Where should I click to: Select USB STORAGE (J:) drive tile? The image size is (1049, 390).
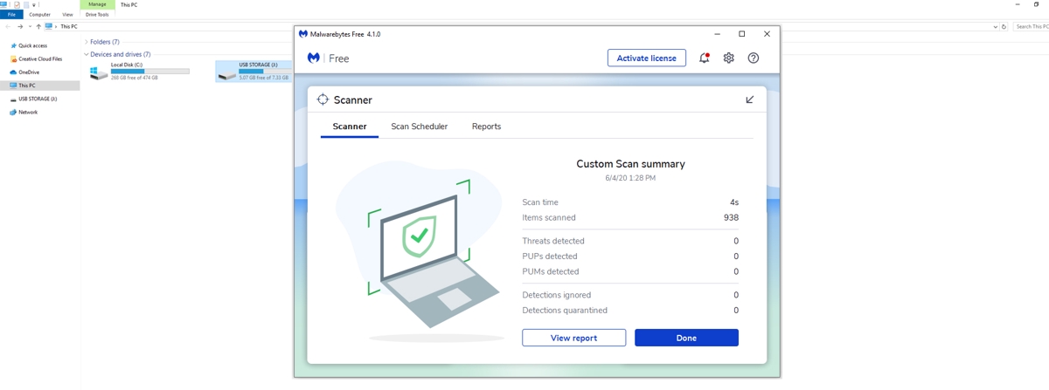coord(254,71)
